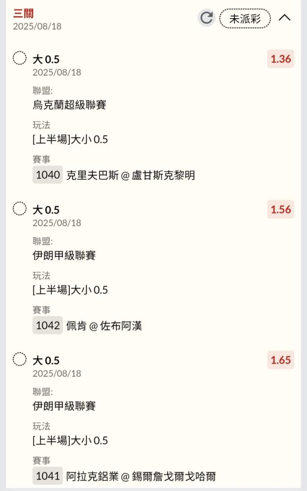This screenshot has width=307, height=491.
Task: Open the 阿拉克鋁業 @ 錫爾詹戈爾戈哈爾 match
Action: tap(140, 476)
